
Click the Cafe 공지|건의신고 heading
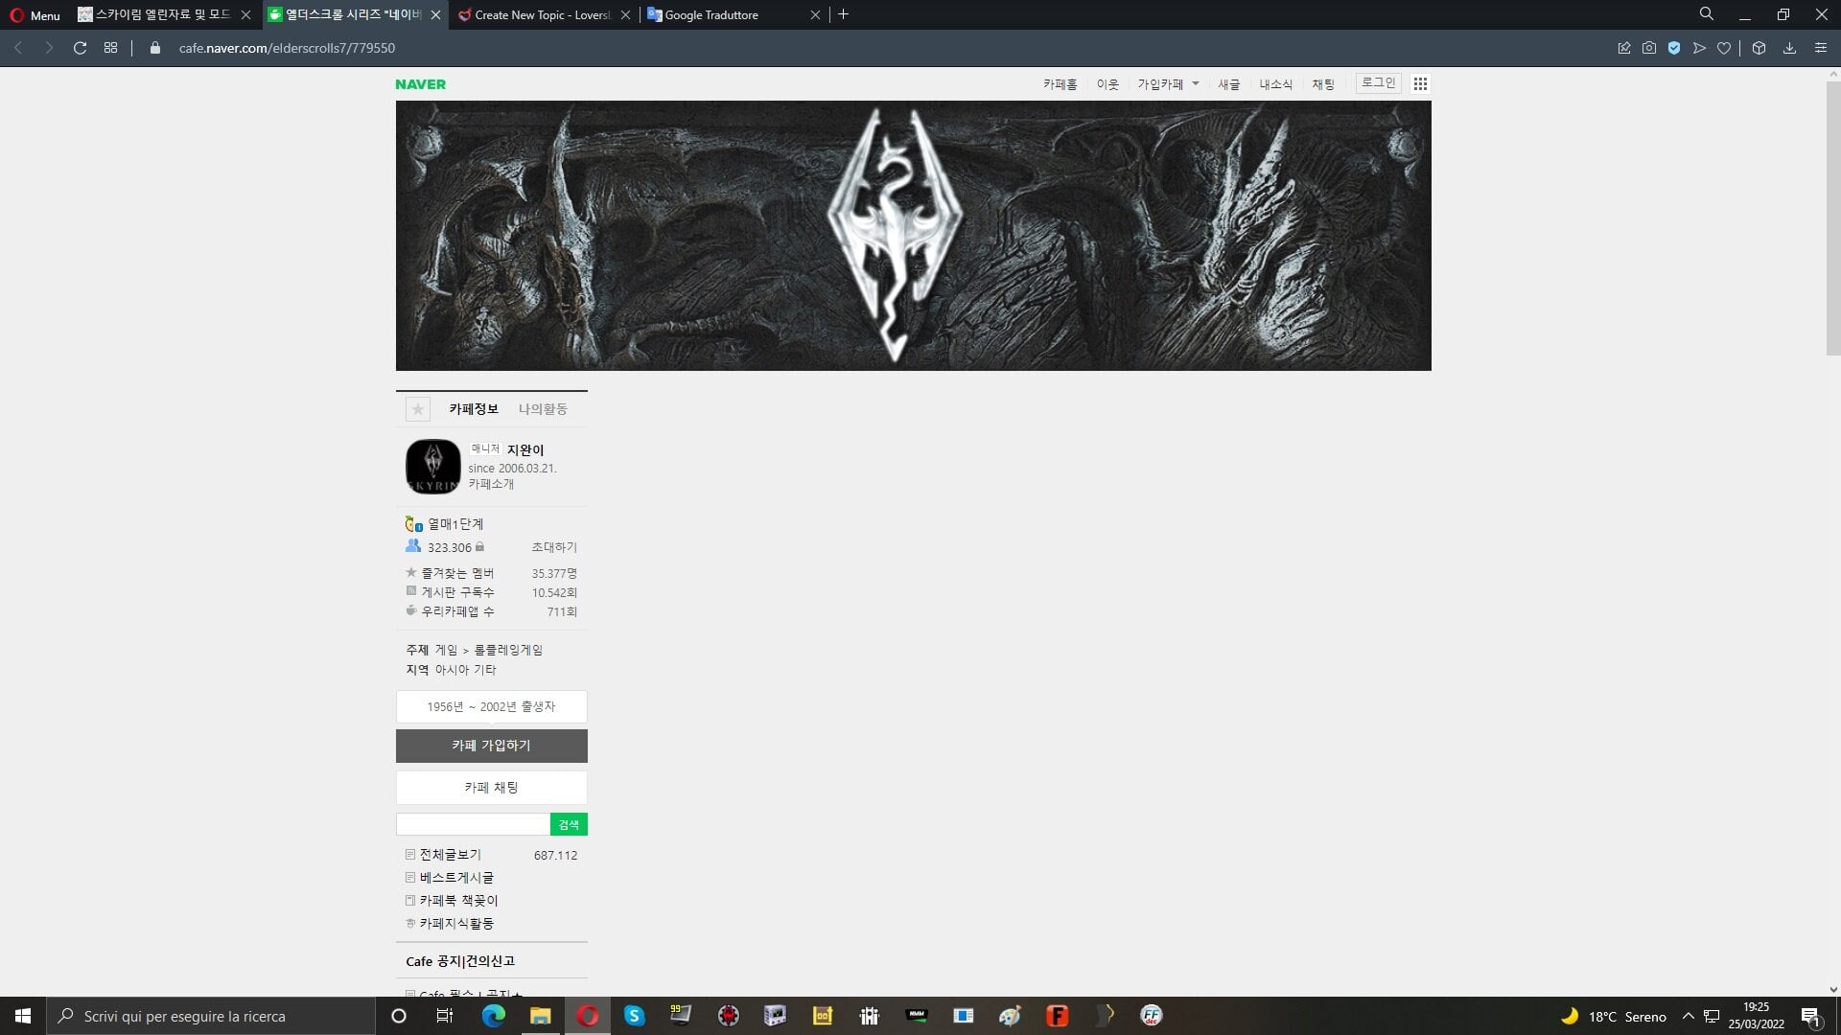460,961
